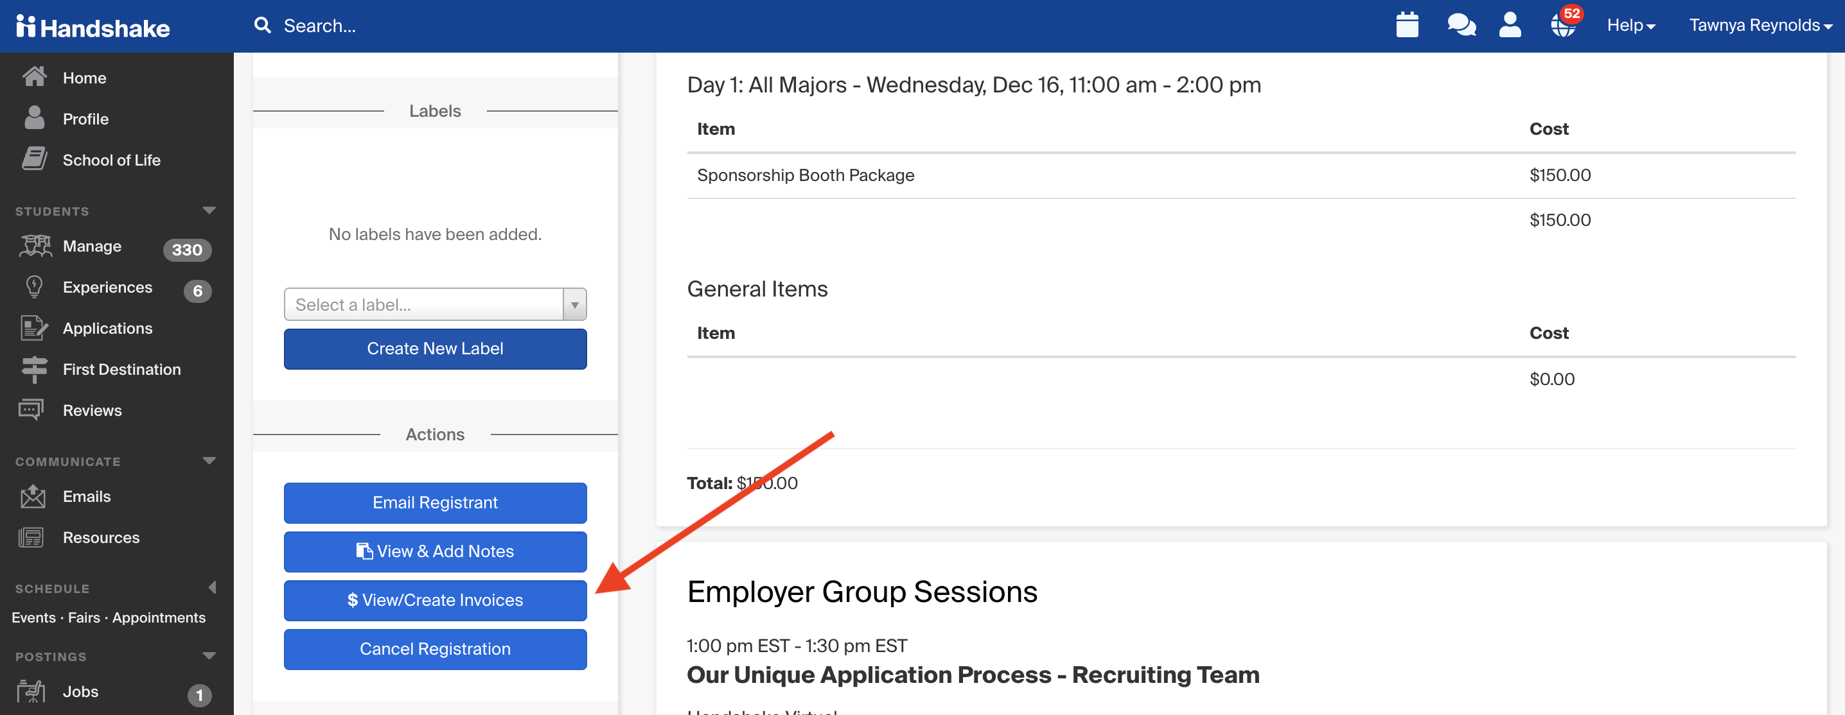Open the Select a label dropdown
This screenshot has width=1845, height=715.
(x=435, y=305)
